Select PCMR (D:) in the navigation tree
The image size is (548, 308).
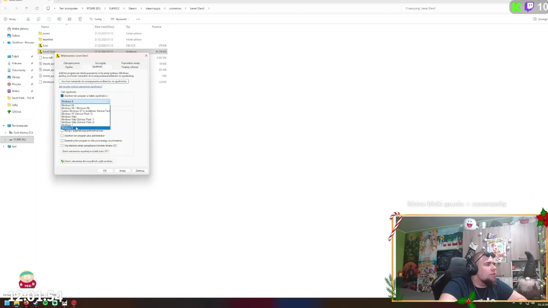(18, 139)
